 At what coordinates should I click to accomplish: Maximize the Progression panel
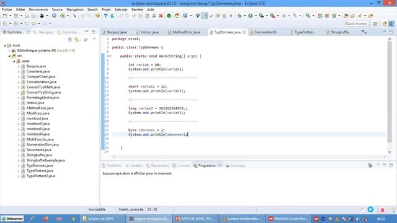pyautogui.click(x=391, y=165)
